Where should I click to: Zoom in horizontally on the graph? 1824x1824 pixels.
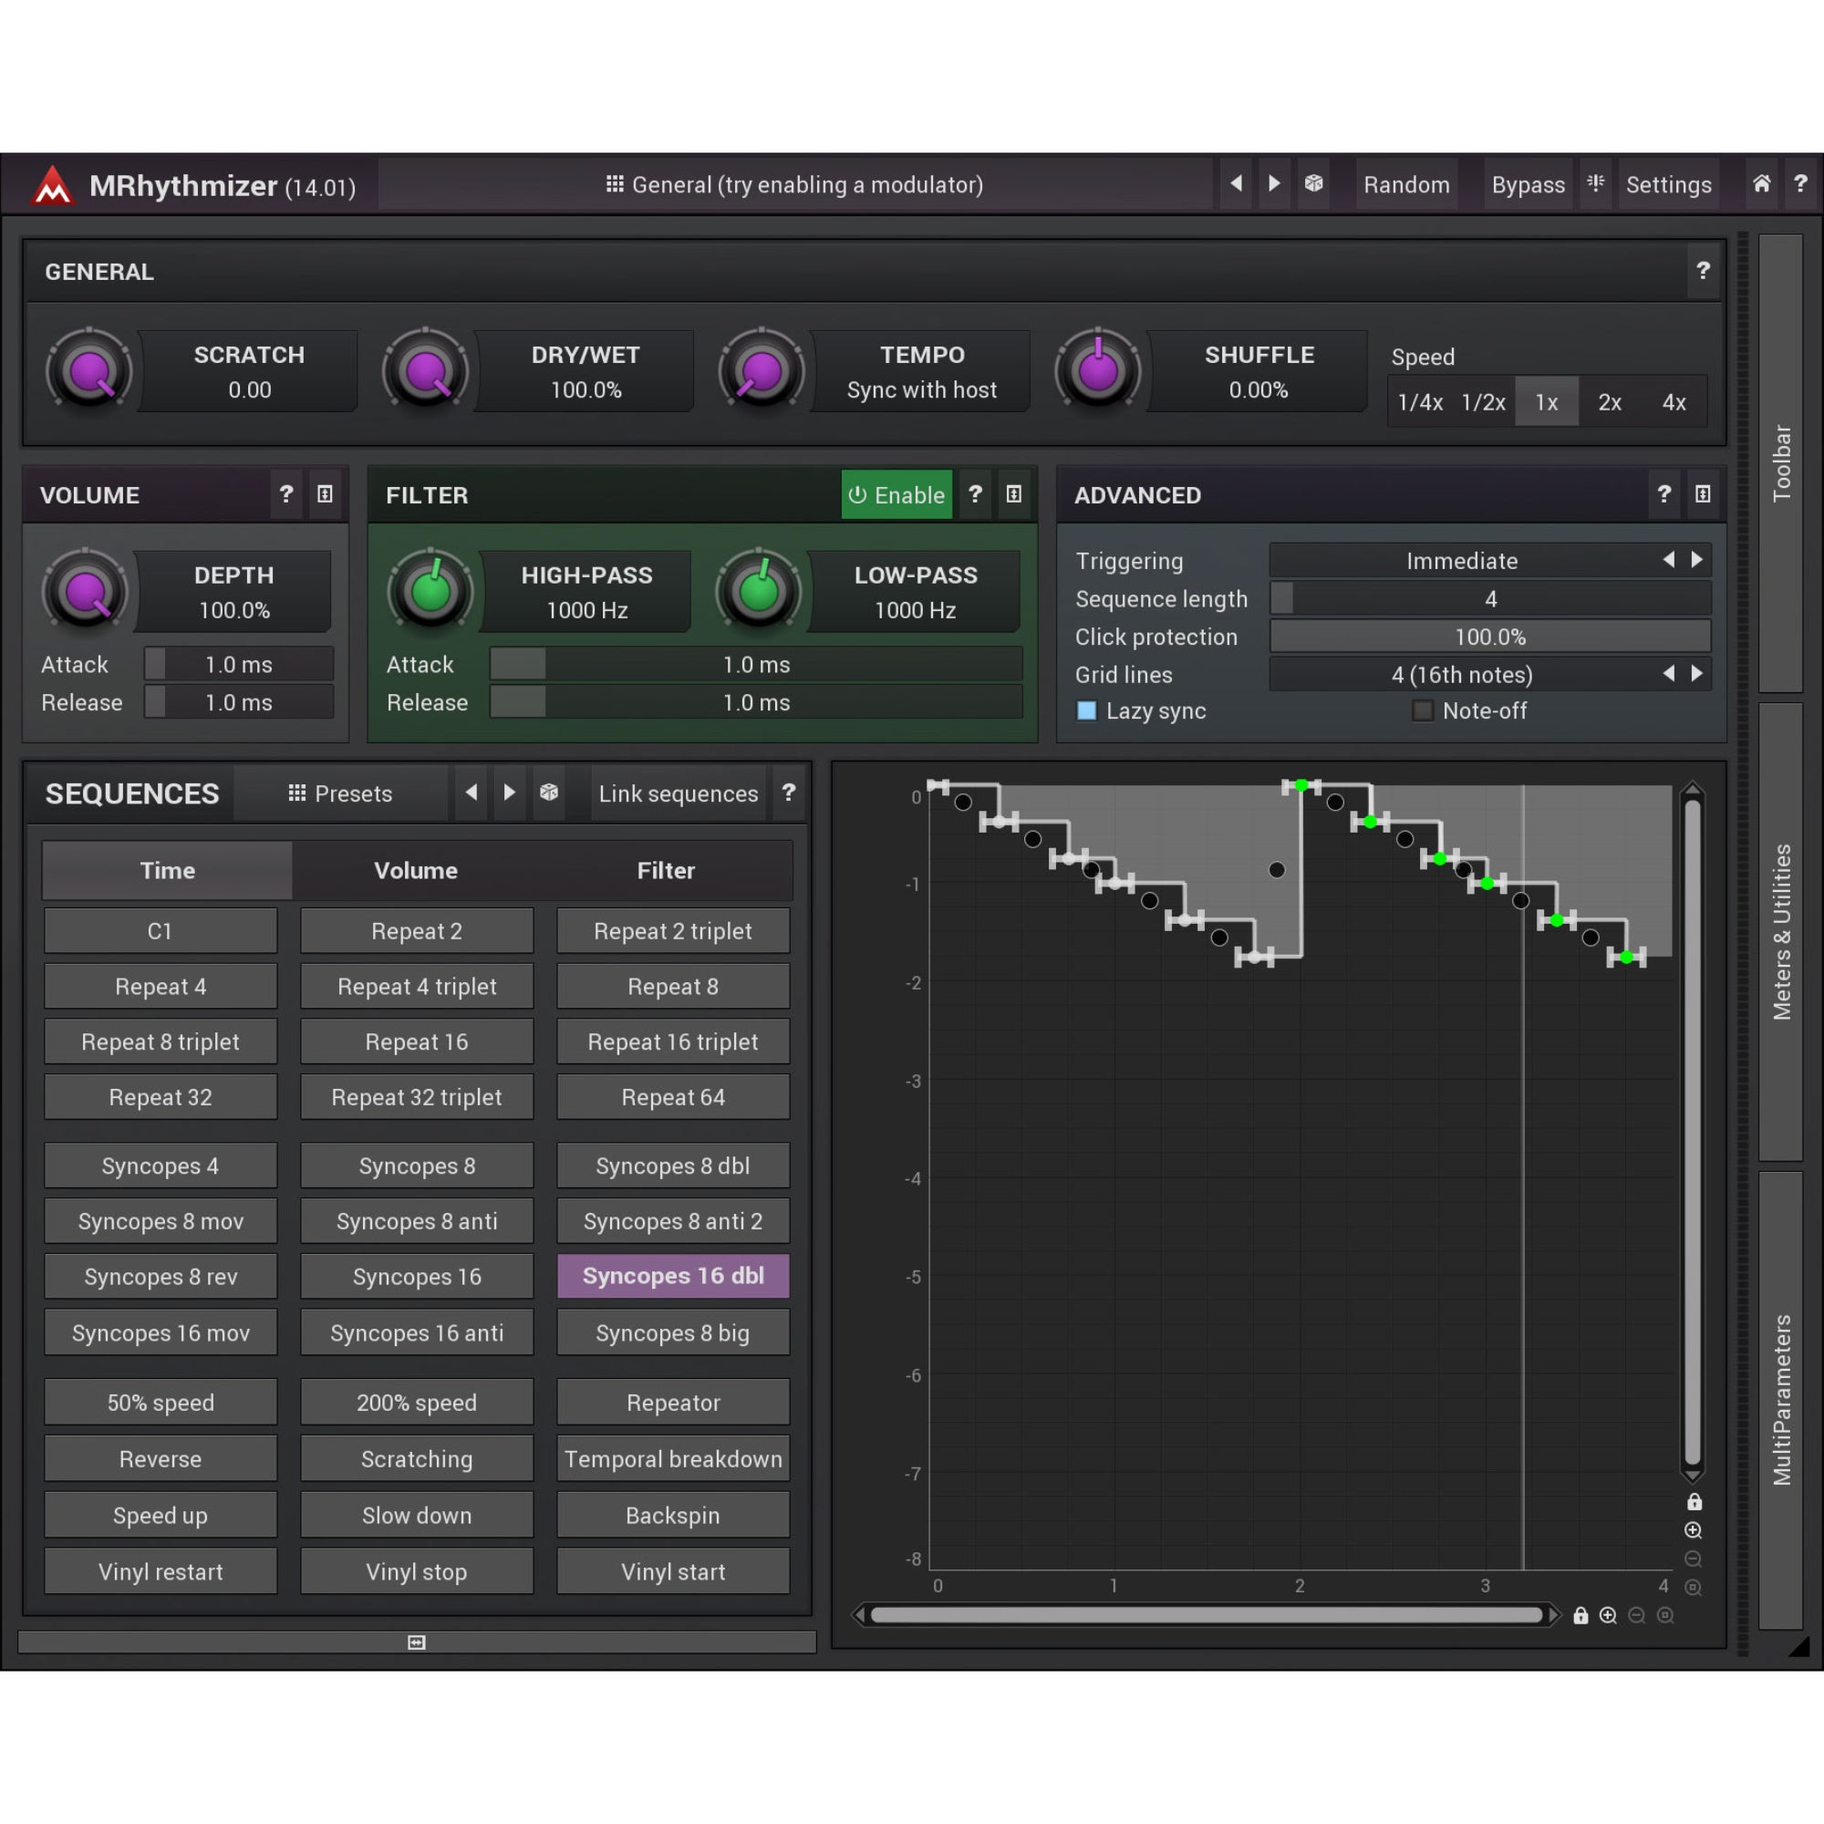click(x=1608, y=1615)
